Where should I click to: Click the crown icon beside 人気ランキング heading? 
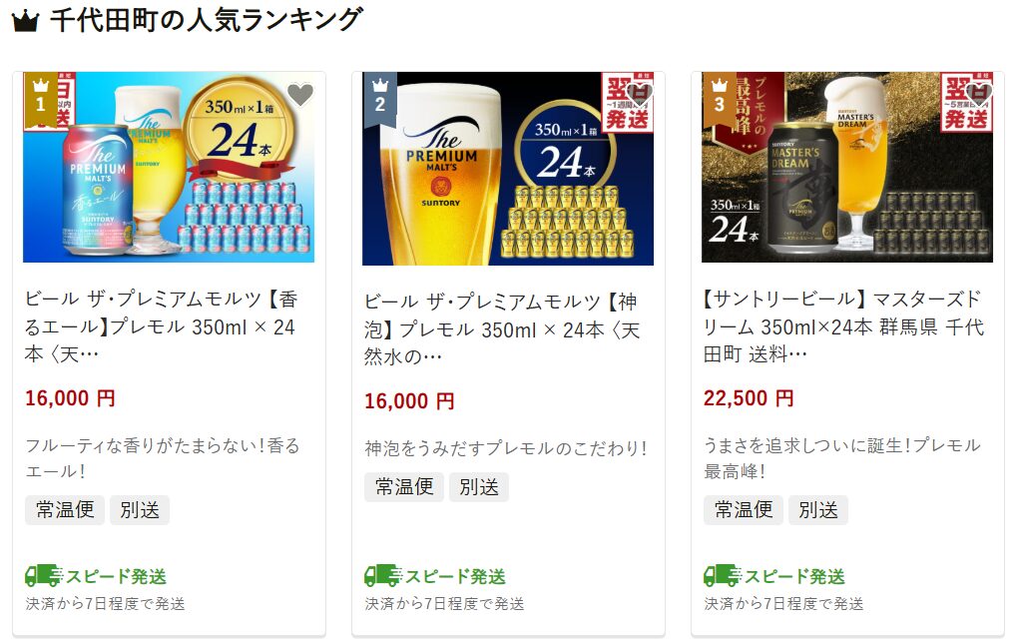(x=26, y=21)
